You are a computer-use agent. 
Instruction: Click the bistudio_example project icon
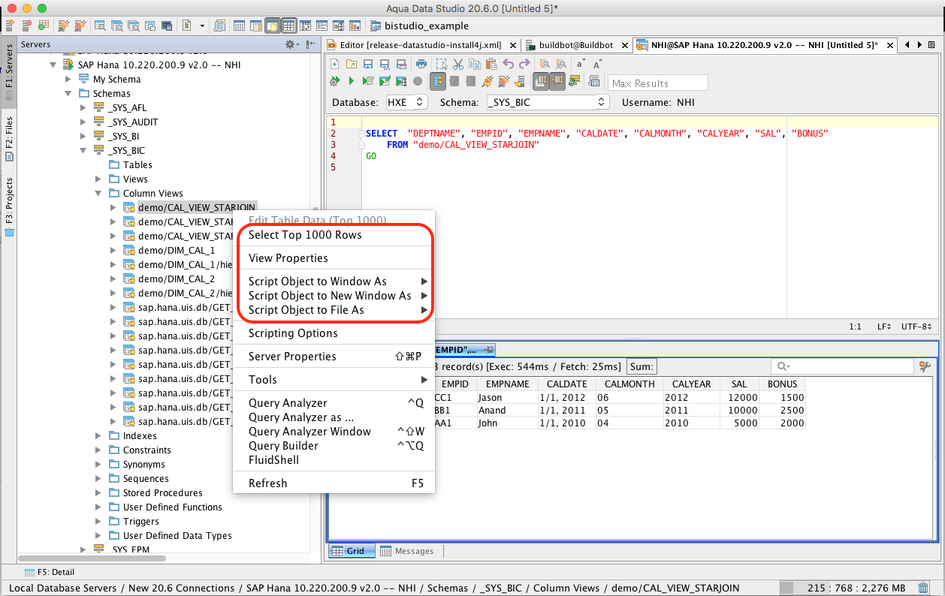click(x=375, y=26)
